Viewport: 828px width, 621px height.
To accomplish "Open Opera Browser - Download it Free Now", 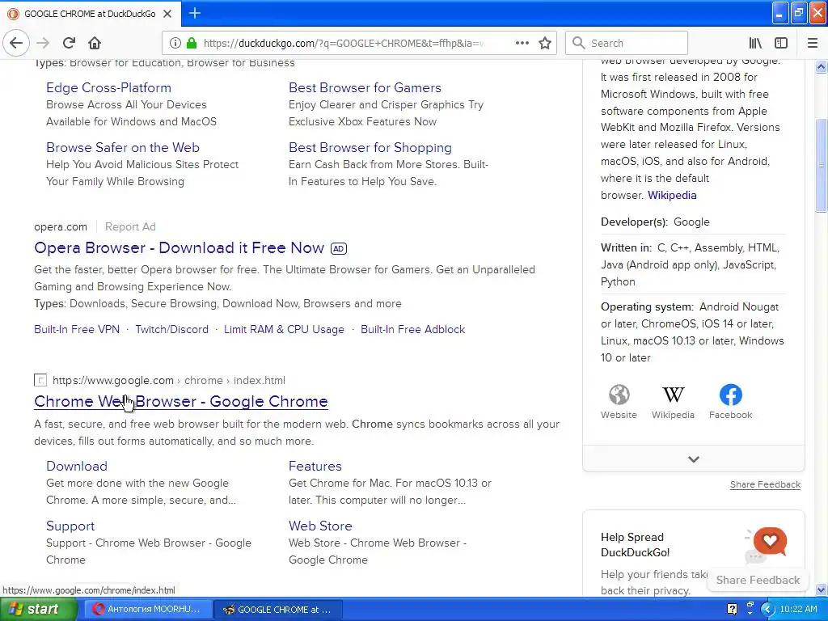I will 179,247.
